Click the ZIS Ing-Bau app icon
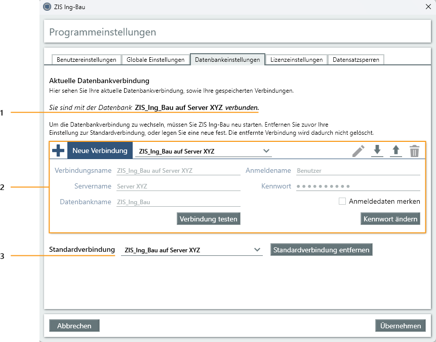 click(47, 7)
